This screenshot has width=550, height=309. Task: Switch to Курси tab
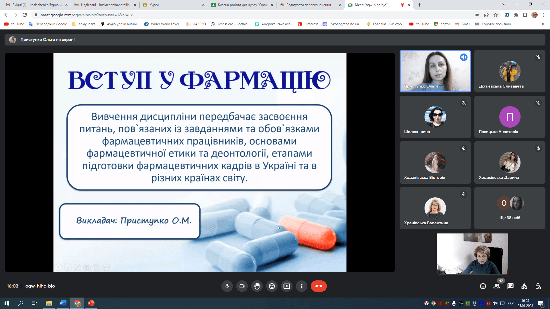tap(173, 5)
